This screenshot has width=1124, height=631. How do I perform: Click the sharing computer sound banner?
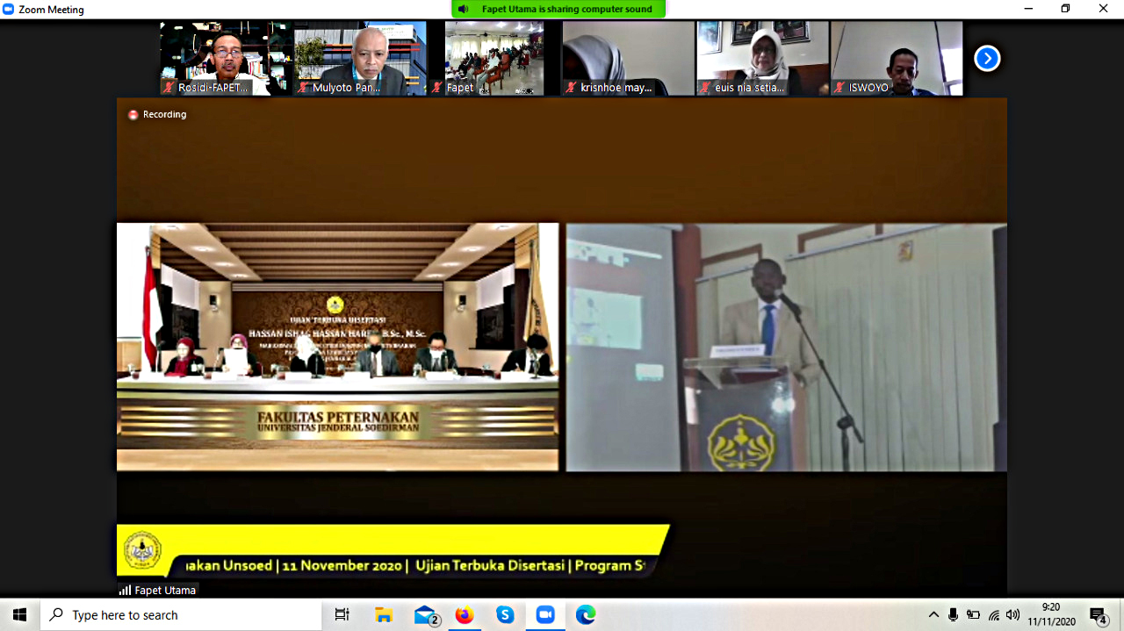tap(558, 9)
